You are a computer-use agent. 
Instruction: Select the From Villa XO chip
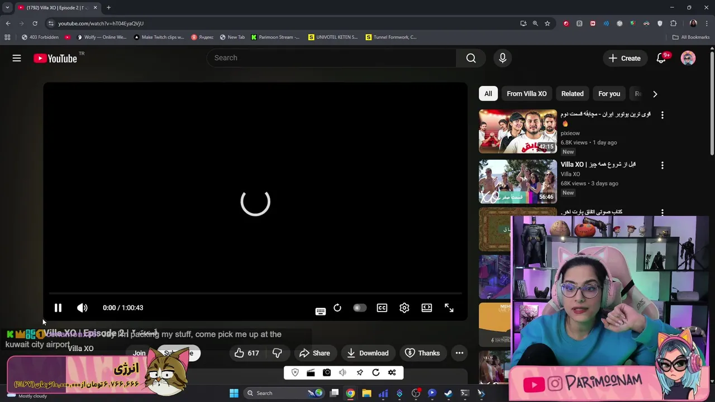click(x=527, y=94)
